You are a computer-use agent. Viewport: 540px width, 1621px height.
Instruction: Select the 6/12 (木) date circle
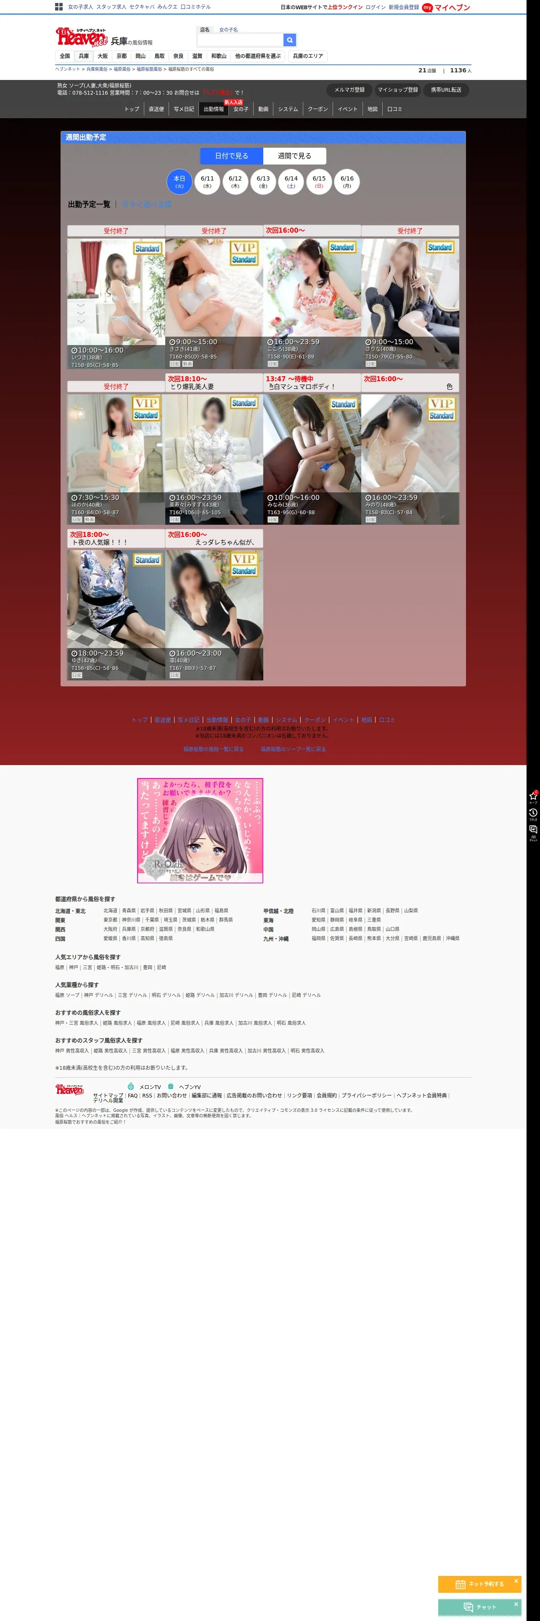point(235,182)
